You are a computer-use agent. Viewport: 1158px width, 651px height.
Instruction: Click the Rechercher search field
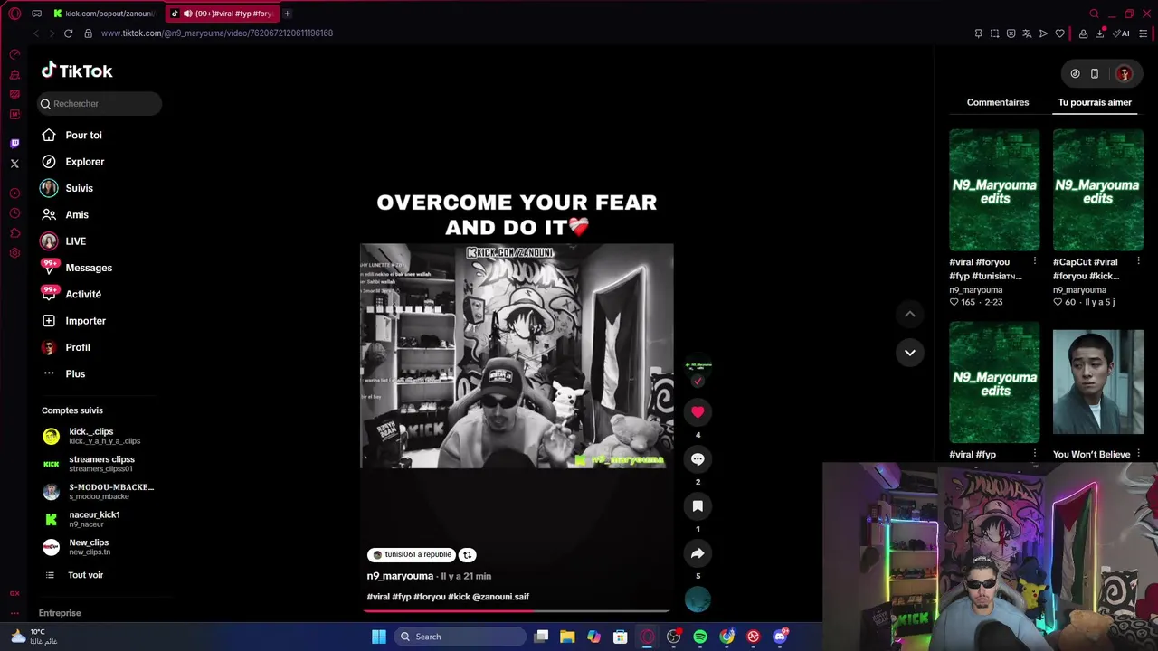click(x=100, y=104)
